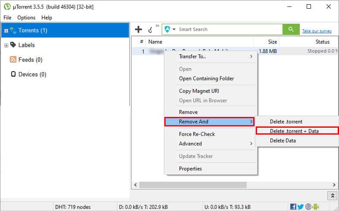Open the Transfer To.. submenu

click(211, 57)
